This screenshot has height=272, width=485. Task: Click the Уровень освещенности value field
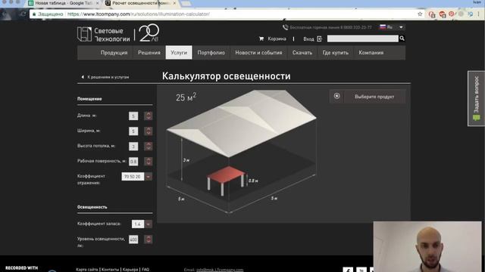[x=133, y=240]
